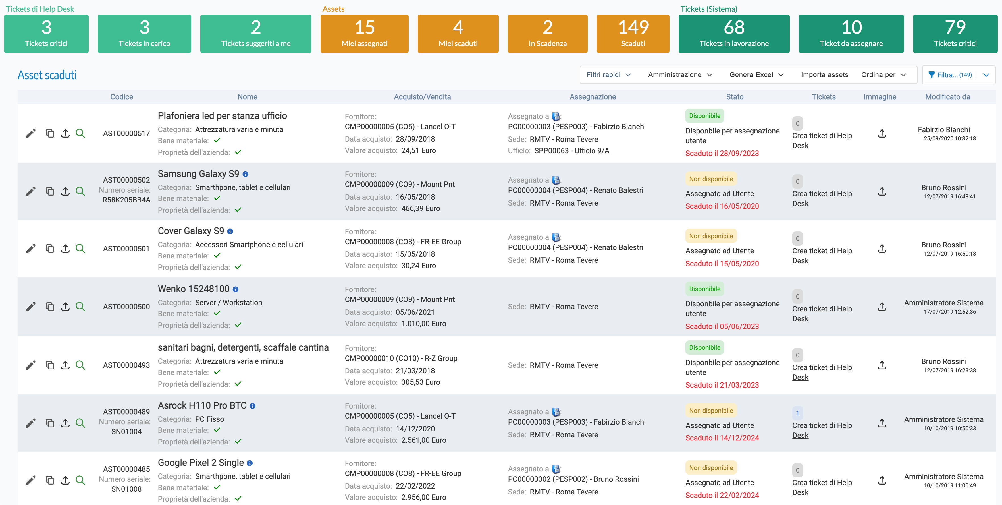This screenshot has height=505, width=1002.
Task: Click info icon beside Google Pixel 2 Single
Action: click(250, 463)
